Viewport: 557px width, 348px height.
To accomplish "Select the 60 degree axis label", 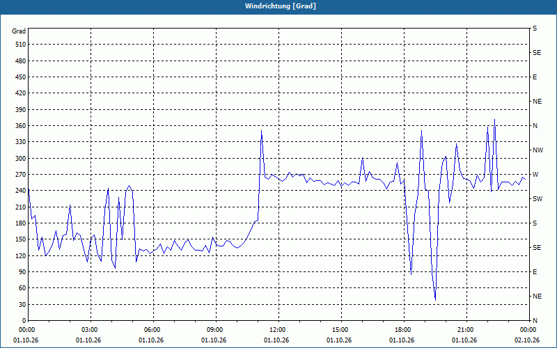I will [22, 288].
